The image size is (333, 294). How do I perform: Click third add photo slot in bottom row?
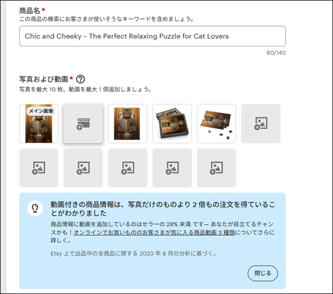[x=128, y=168]
